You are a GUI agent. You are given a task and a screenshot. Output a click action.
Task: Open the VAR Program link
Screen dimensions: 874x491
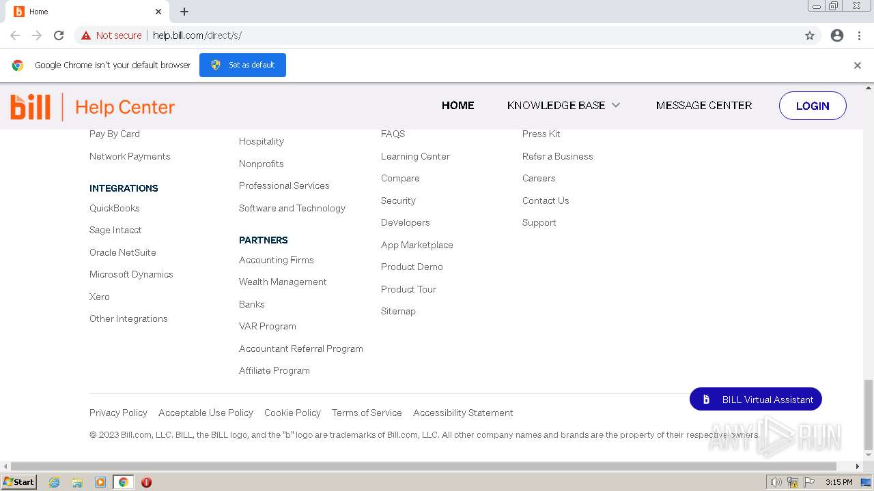(x=268, y=326)
